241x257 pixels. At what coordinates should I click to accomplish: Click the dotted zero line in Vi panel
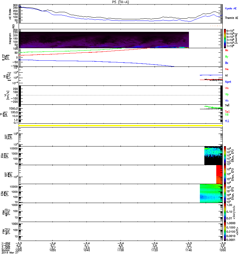point(121,95)
